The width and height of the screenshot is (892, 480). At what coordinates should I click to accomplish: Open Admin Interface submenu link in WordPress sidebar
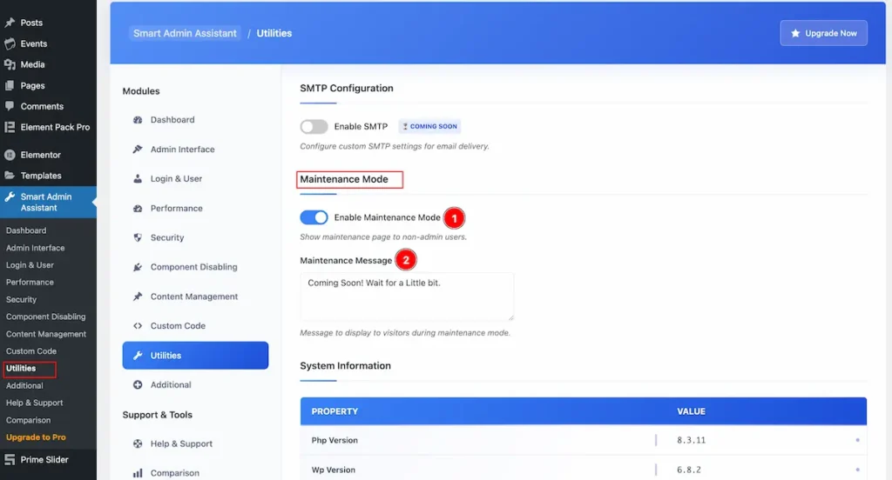[35, 248]
